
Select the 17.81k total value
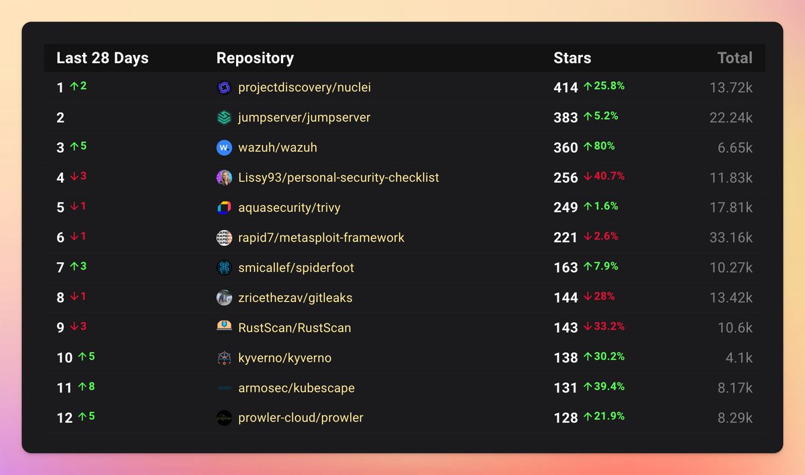pyautogui.click(x=731, y=208)
